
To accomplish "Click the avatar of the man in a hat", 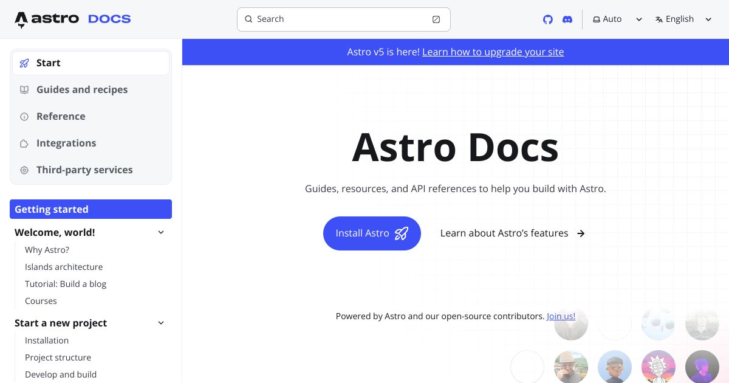I will coord(571,367).
